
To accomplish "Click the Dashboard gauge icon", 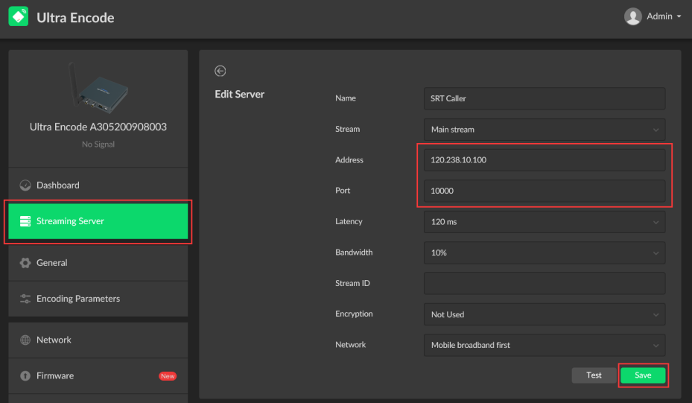I will click(25, 185).
